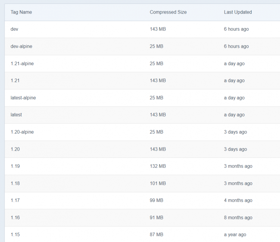
Task: Click the latest tag name
Action: [16, 115]
